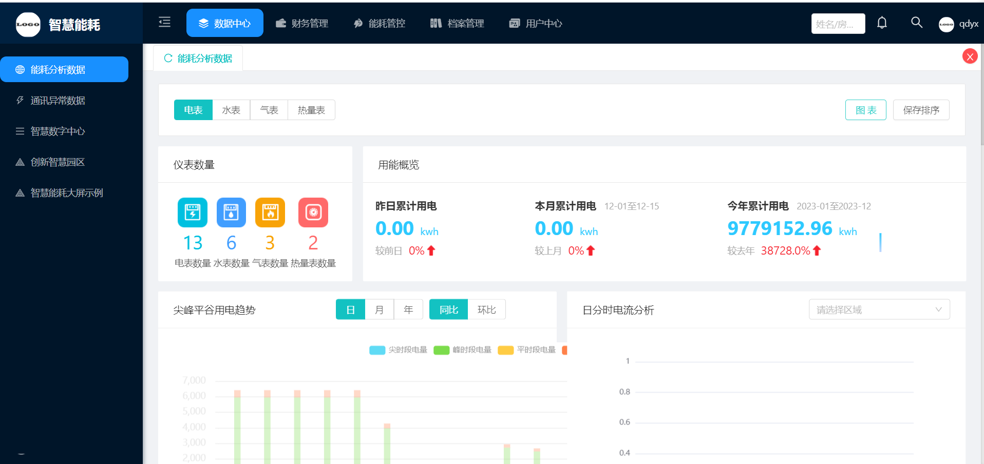984x464 pixels.
Task: Collapse the sidebar with the hamburger icon
Action: coord(164,22)
